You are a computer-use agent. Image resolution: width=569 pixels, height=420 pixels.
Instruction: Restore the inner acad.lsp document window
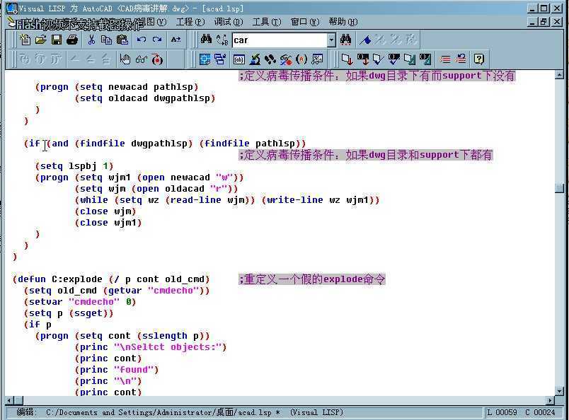(x=544, y=22)
